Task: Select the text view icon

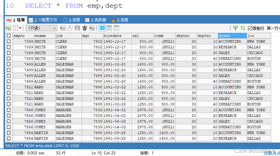Action: tap(116, 28)
